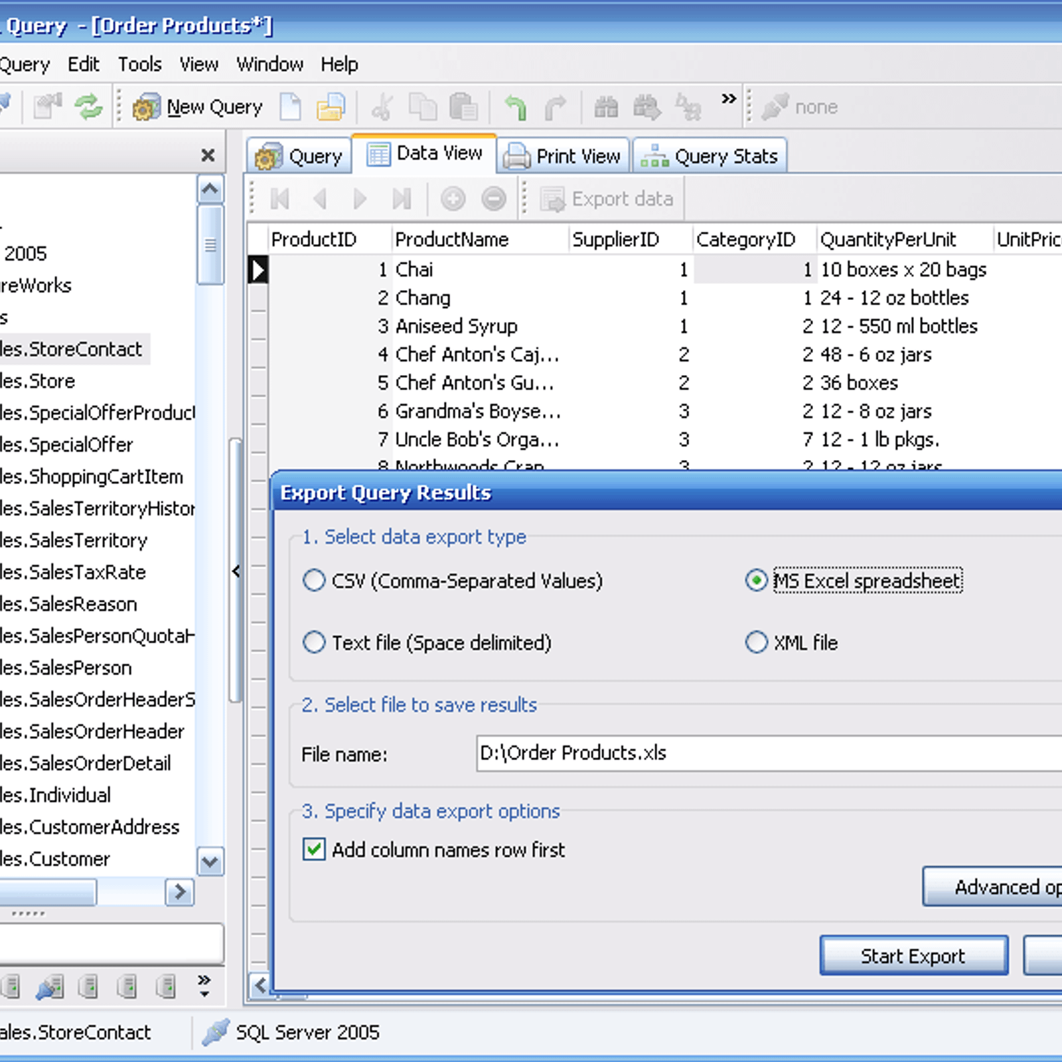
Task: Click the ProductName column header
Action: click(479, 239)
